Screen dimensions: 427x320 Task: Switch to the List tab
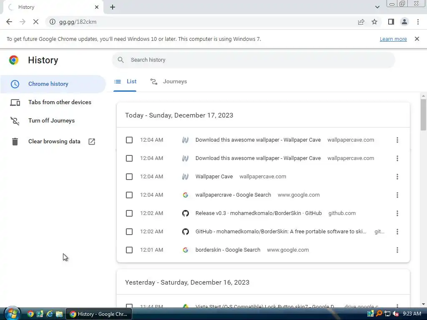[x=125, y=82]
